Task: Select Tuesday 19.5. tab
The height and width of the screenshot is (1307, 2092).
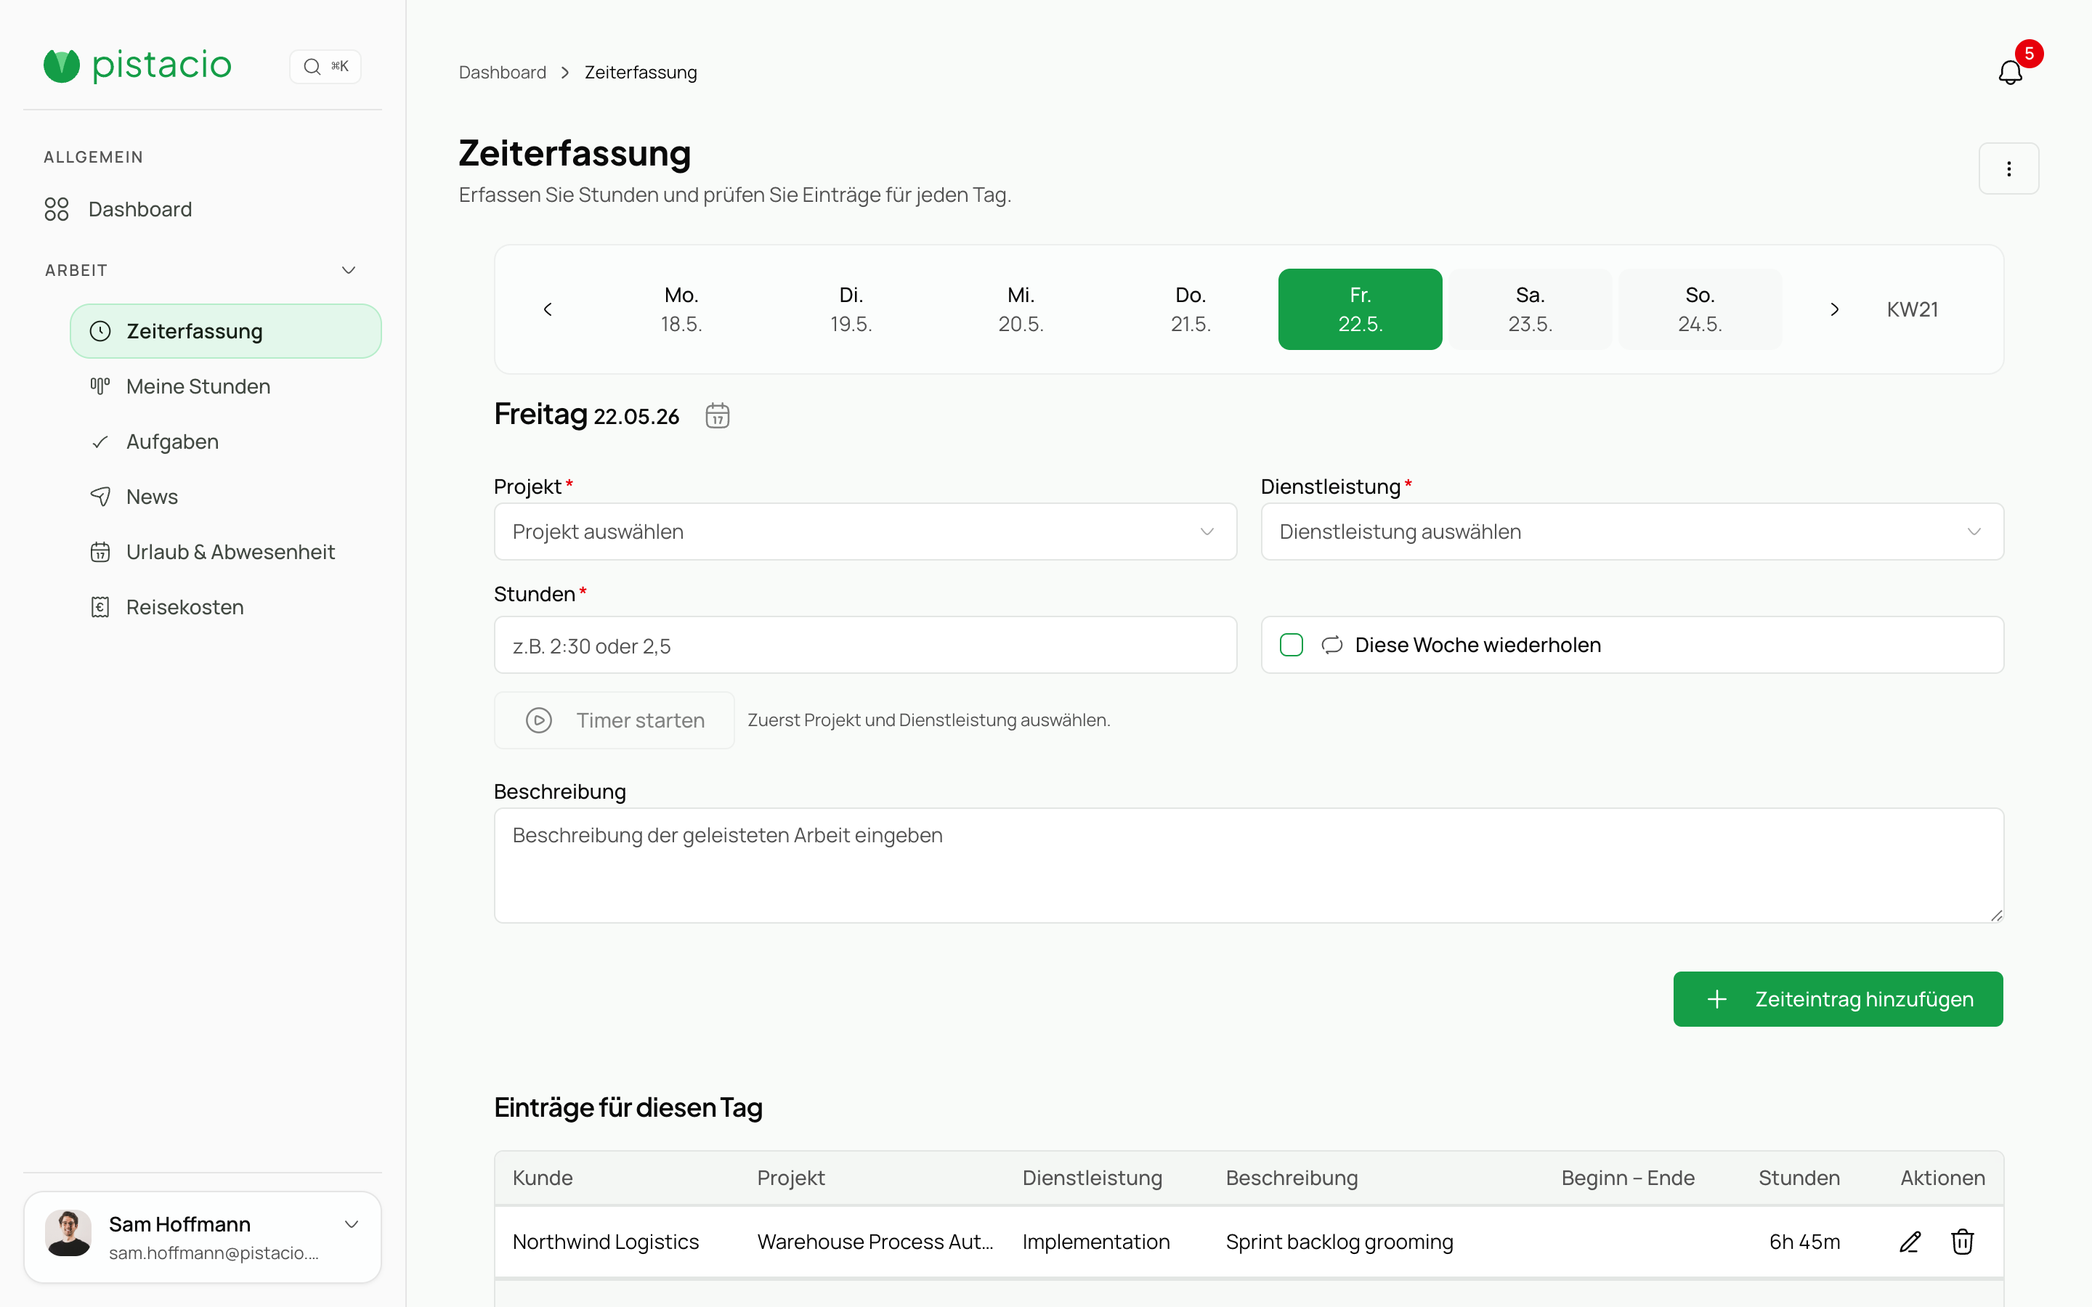Action: tap(851, 309)
